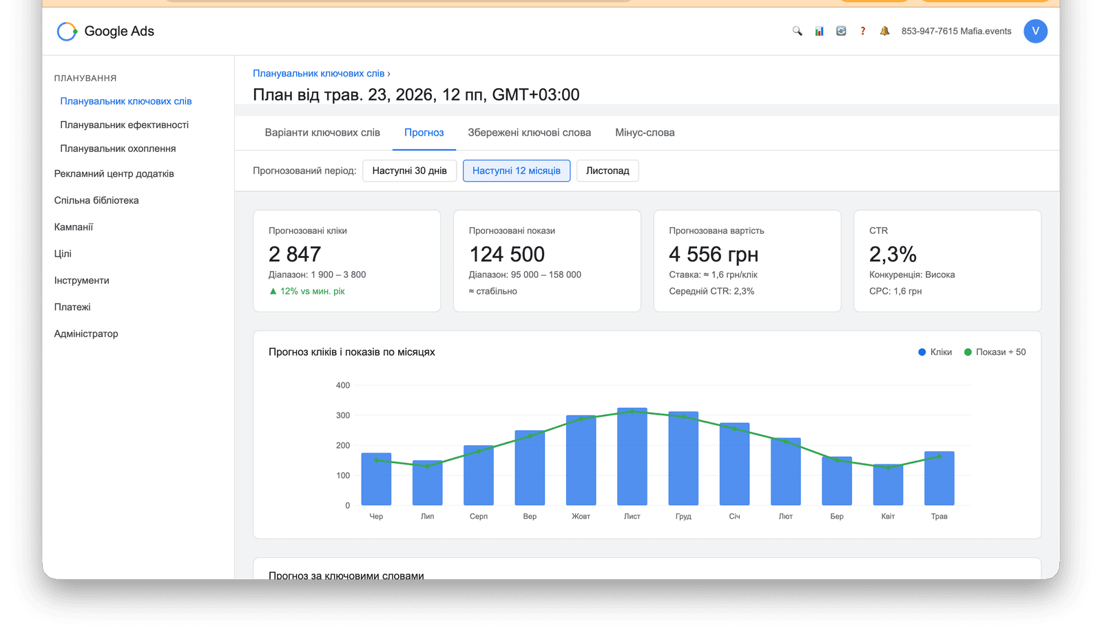Click the Лист month bar in chart

click(x=632, y=457)
